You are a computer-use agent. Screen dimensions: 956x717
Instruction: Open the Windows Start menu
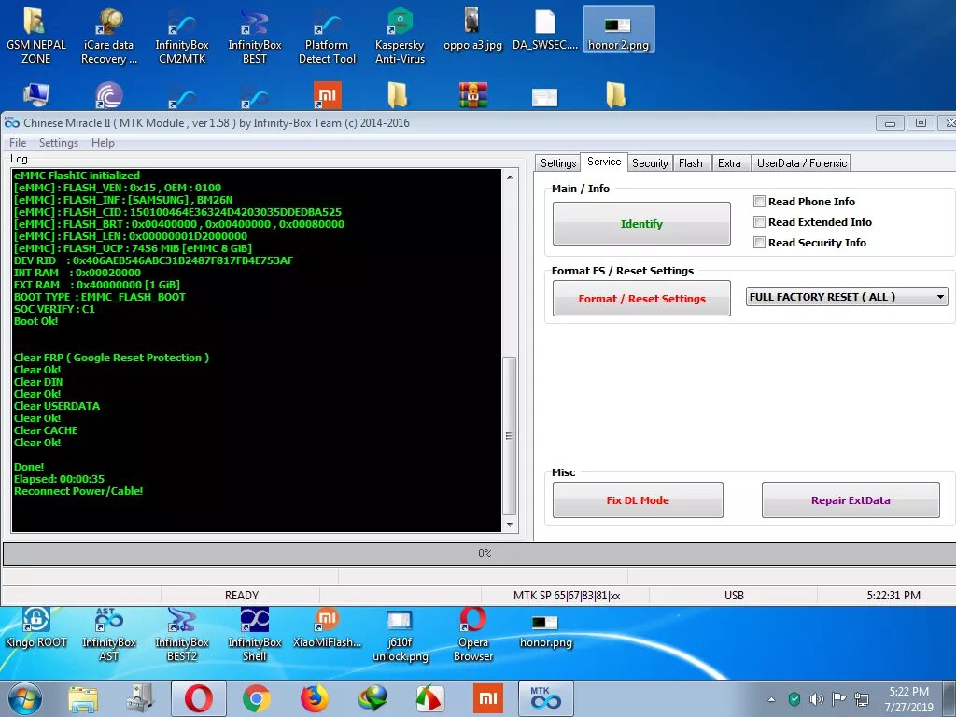click(x=25, y=698)
